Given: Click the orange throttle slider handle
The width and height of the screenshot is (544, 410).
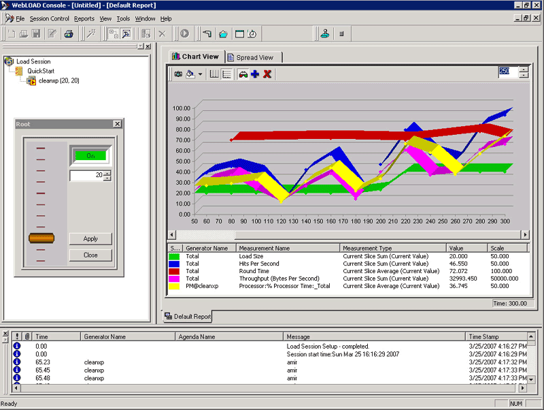Looking at the screenshot, I should coord(41,238).
